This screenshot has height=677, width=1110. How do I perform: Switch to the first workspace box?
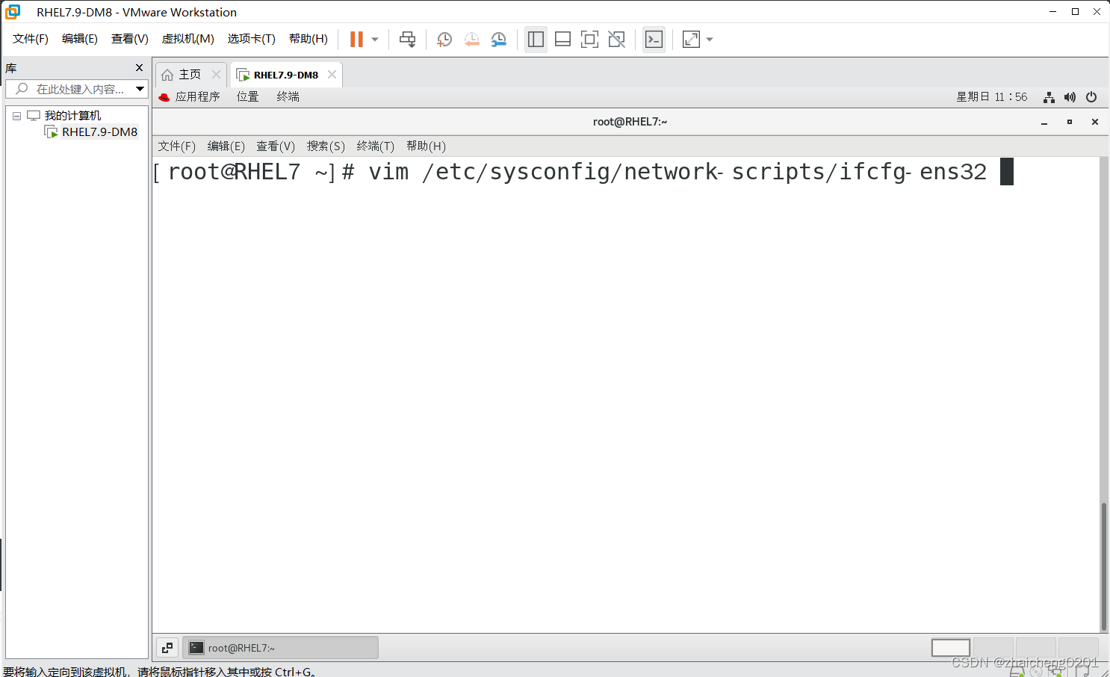click(x=951, y=648)
